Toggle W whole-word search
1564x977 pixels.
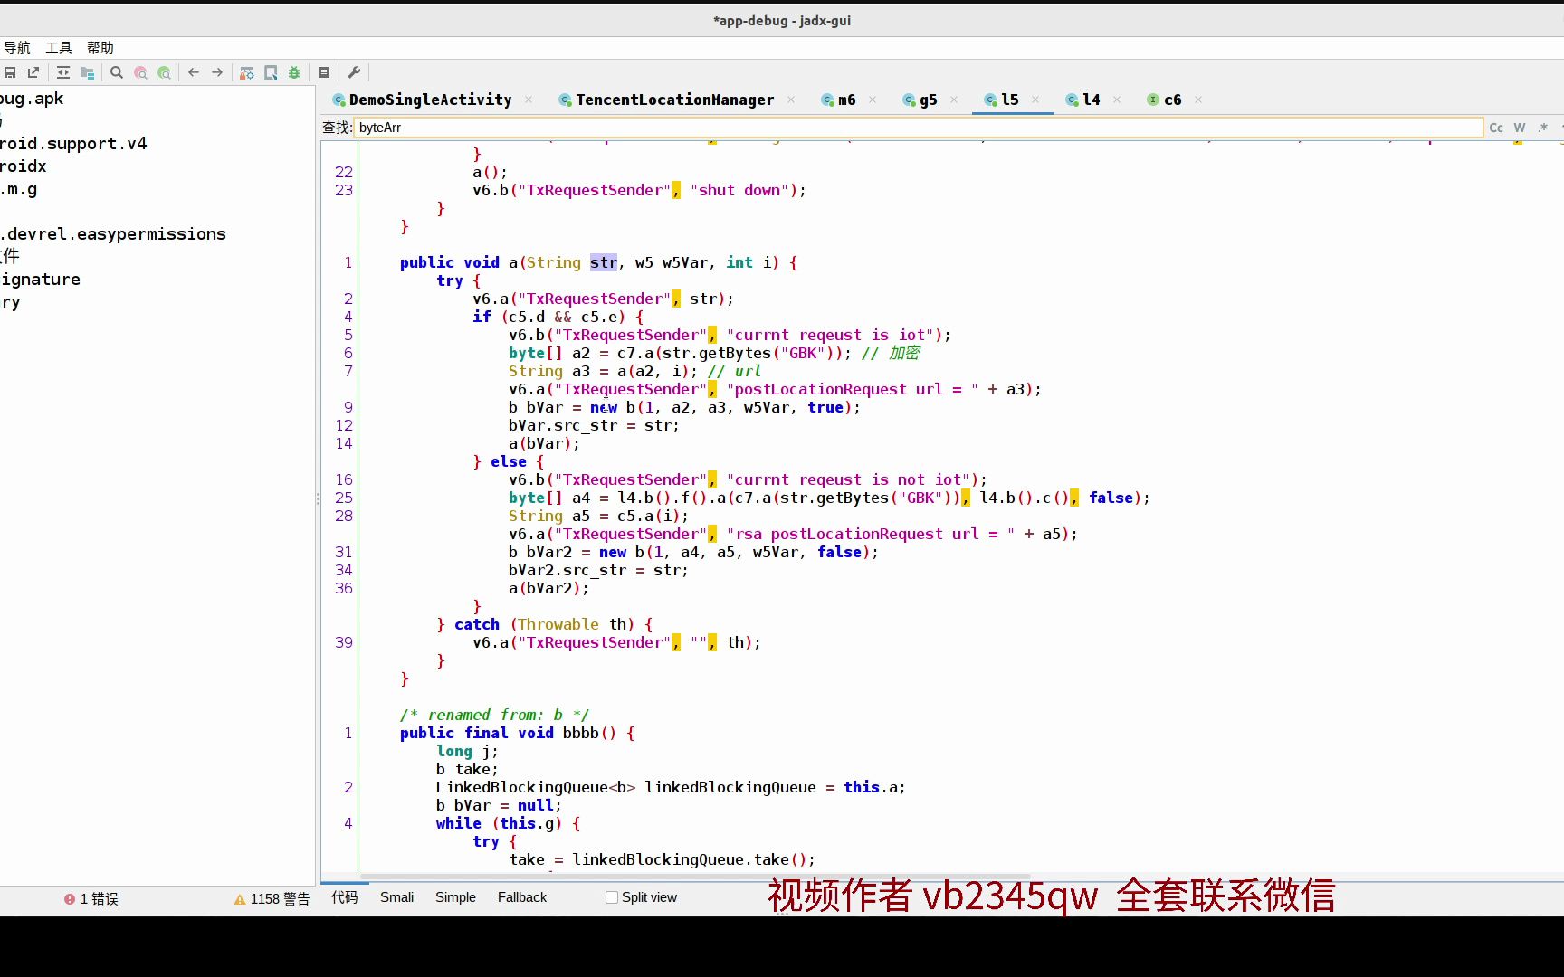(1520, 128)
